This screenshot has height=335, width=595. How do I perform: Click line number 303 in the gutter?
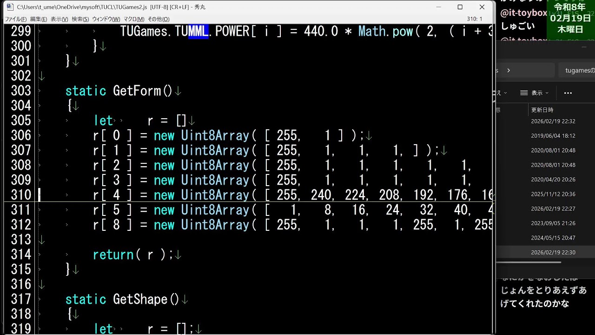(21, 91)
